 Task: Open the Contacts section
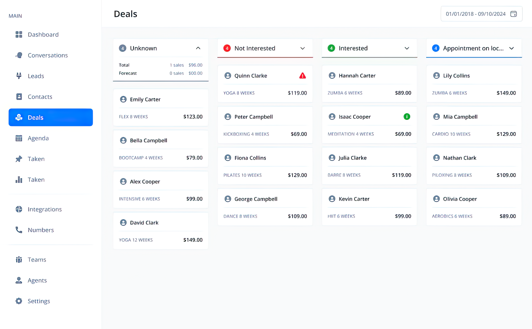(40, 97)
